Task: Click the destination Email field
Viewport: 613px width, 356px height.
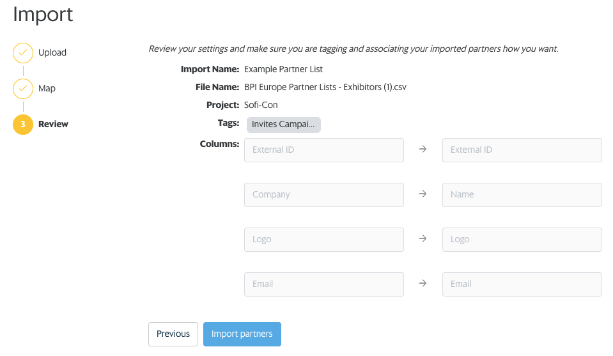Action: pos(522,284)
